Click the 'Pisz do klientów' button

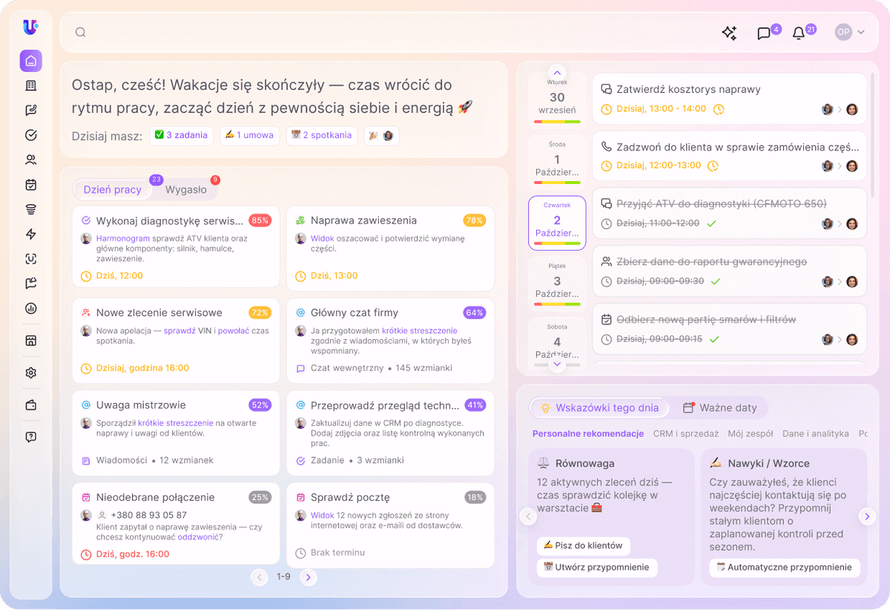pyautogui.click(x=583, y=545)
